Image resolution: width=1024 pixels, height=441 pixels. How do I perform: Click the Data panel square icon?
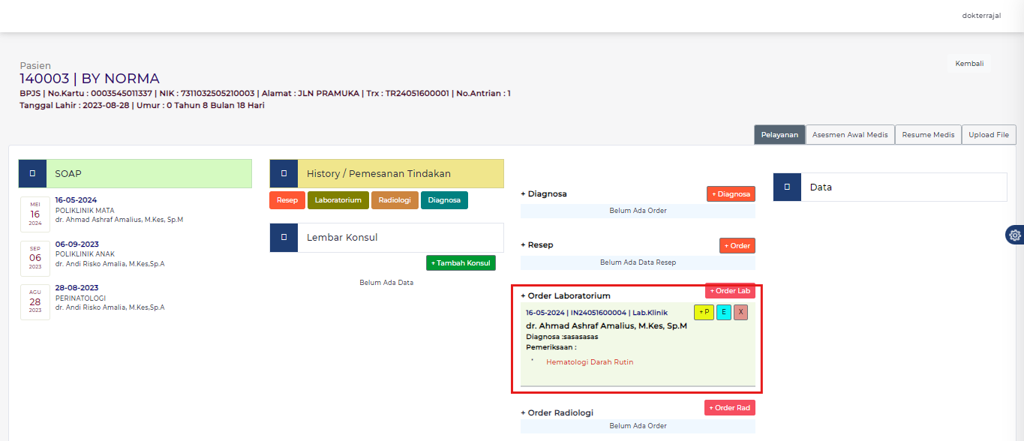787,187
